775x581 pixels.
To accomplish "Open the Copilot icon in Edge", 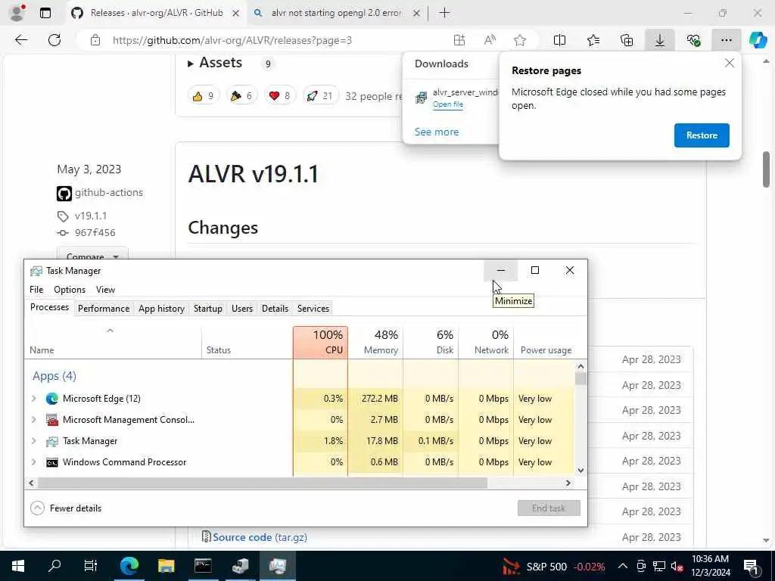I will click(758, 40).
